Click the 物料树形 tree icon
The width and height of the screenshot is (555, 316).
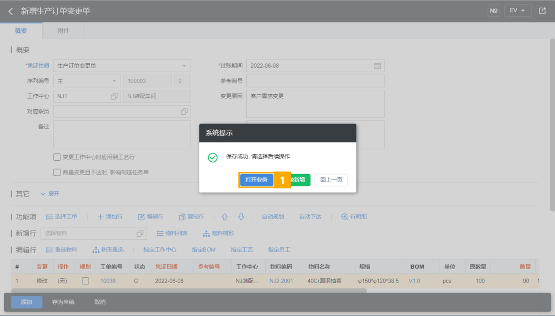click(206, 233)
